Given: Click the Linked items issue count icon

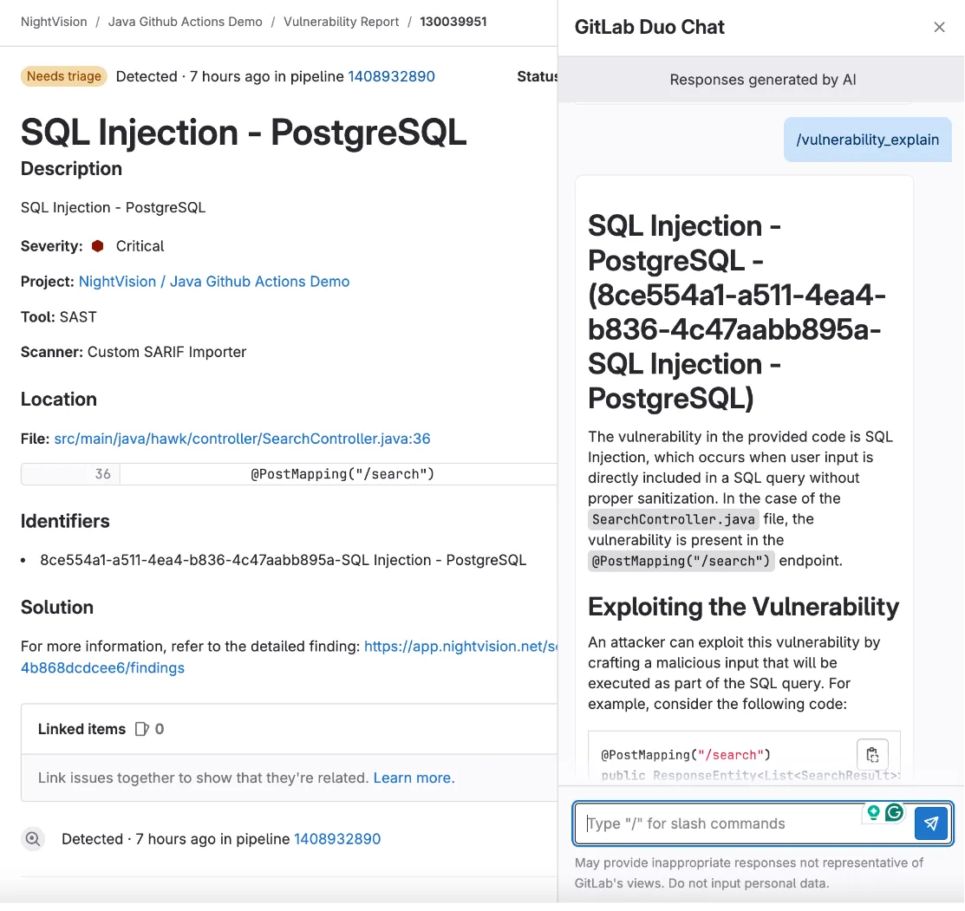Looking at the screenshot, I should [x=141, y=729].
